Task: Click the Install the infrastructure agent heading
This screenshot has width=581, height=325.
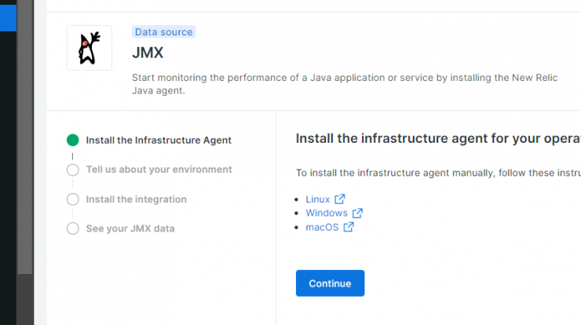Action: [x=438, y=138]
